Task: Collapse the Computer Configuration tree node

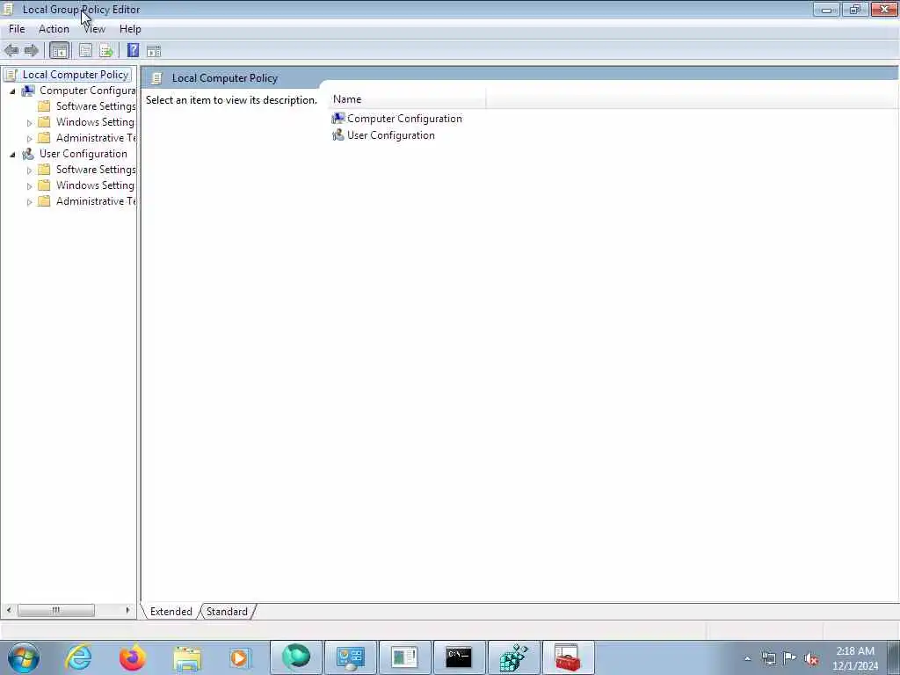Action: [12, 91]
